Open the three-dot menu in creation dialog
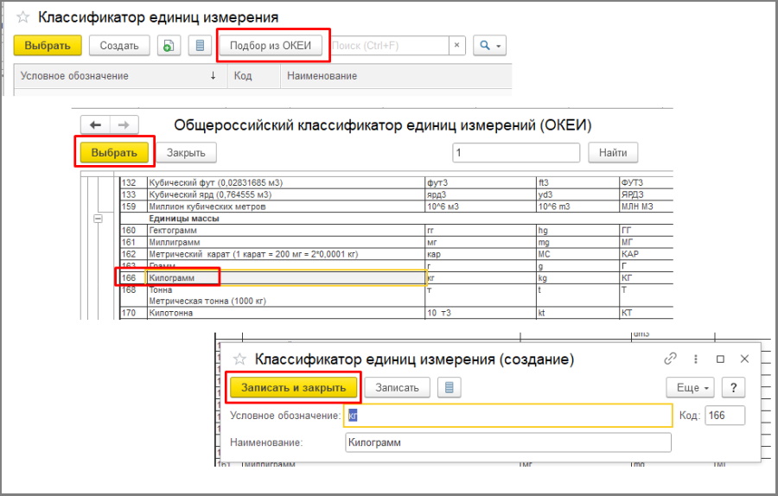The width and height of the screenshot is (778, 496). click(695, 359)
